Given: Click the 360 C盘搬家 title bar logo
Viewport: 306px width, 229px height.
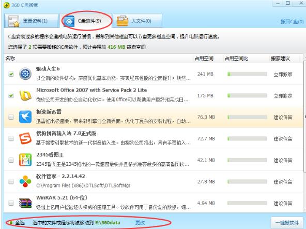Looking at the screenshot, I should click(7, 5).
